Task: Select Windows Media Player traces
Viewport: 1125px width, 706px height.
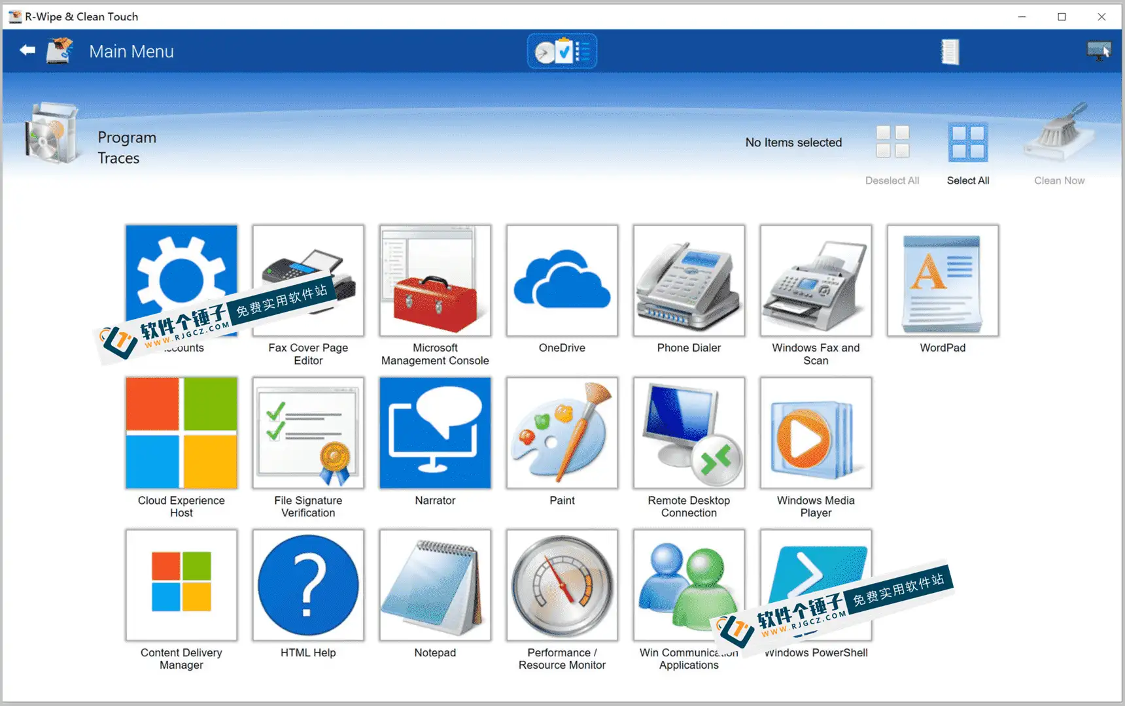Action: pos(815,433)
